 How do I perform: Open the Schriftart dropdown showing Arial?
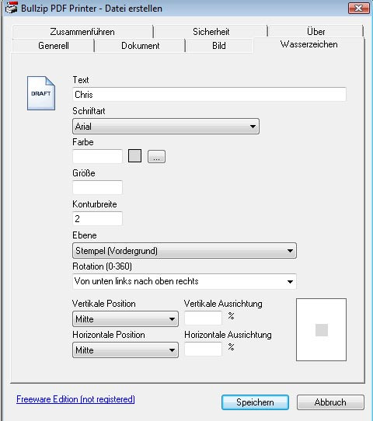(166, 126)
